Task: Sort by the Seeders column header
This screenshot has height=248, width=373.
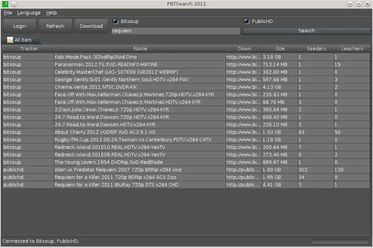Action: [316, 48]
